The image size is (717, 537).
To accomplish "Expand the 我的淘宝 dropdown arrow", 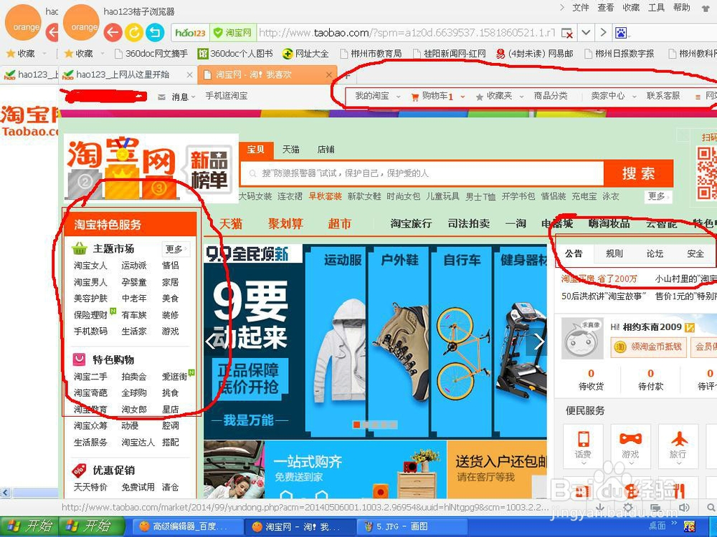I will click(397, 95).
